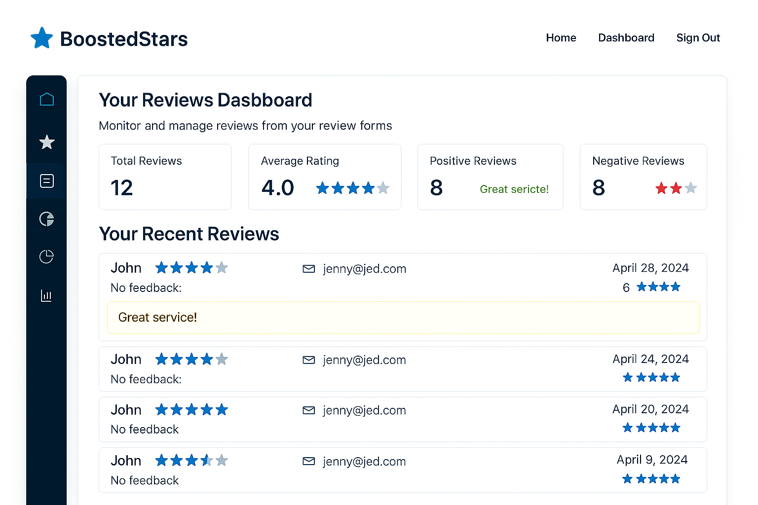Click the April 20, 2024 review row
This screenshot has width=758, height=505.
(402, 419)
